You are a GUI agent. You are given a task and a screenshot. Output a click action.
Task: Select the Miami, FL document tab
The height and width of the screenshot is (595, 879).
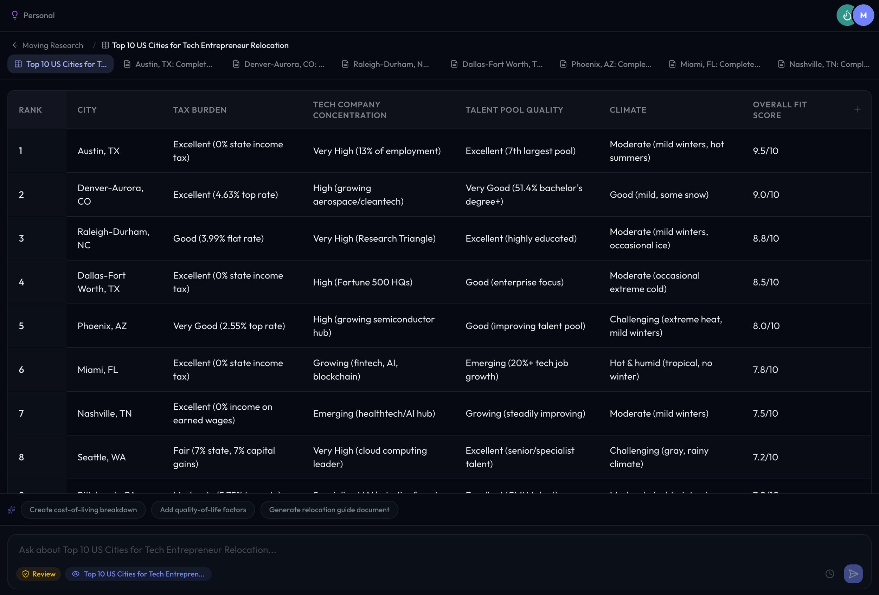pyautogui.click(x=714, y=64)
